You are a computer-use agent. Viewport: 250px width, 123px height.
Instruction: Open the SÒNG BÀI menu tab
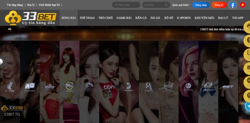(68, 18)
